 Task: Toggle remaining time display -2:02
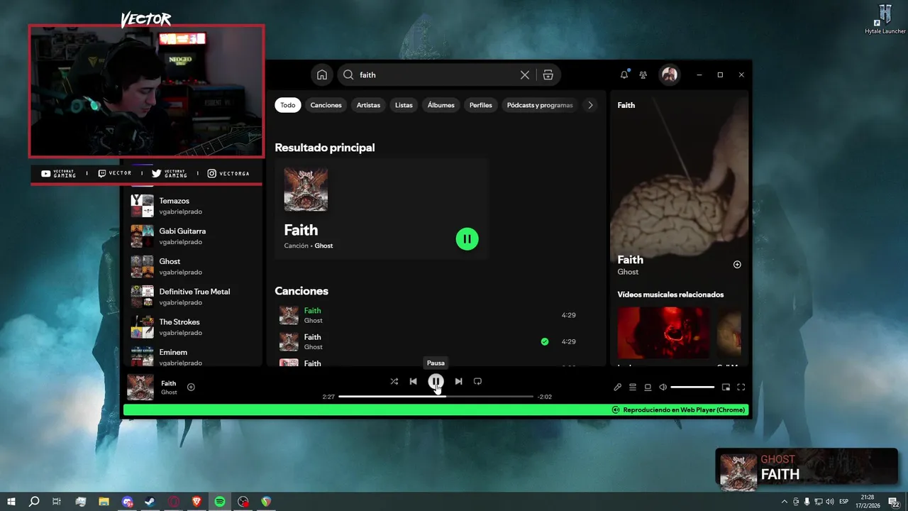pyautogui.click(x=545, y=397)
